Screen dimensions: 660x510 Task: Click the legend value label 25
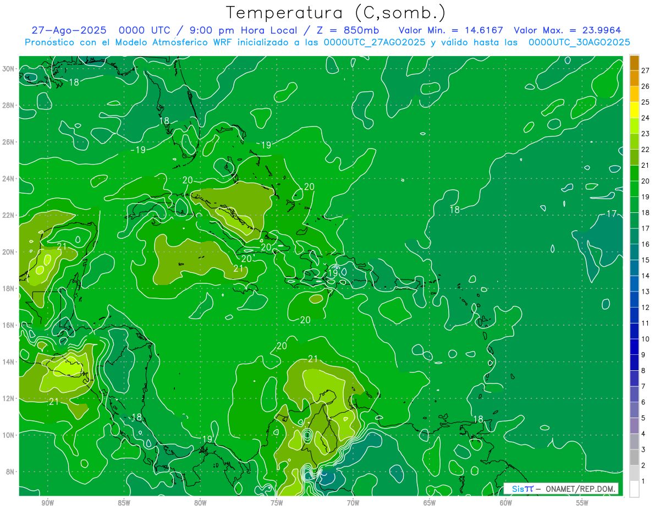point(645,102)
